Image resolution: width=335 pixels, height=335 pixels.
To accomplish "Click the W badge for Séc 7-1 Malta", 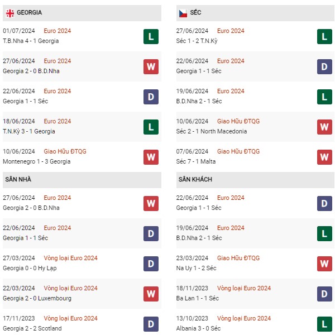I will (x=324, y=157).
